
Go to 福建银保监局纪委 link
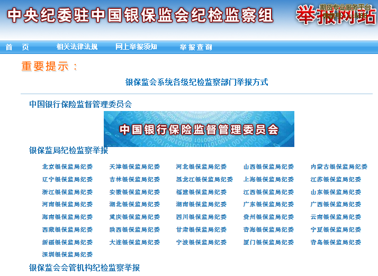pyautogui.click(x=201, y=192)
